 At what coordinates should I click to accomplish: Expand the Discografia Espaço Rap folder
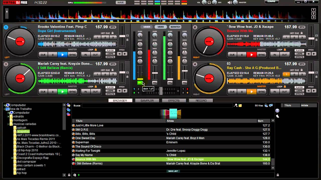12,158
